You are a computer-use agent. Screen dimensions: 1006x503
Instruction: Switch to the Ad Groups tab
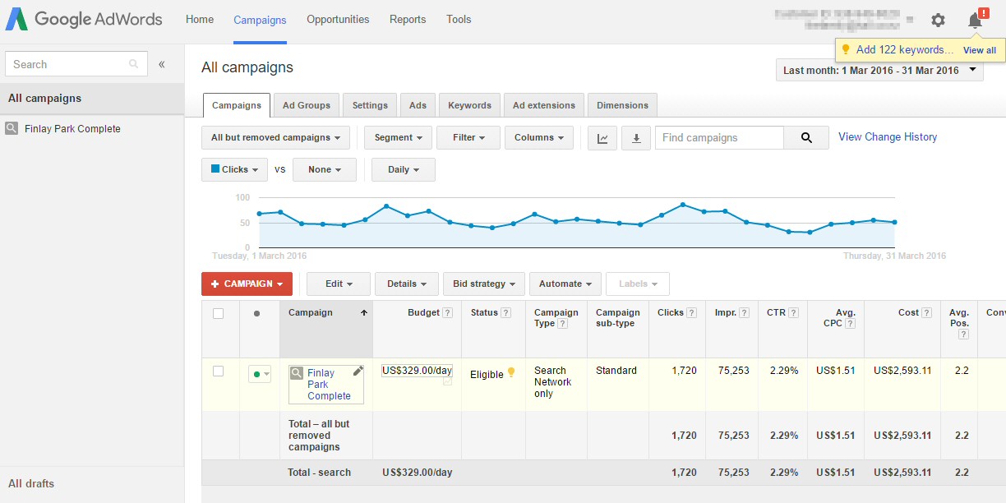pos(307,105)
